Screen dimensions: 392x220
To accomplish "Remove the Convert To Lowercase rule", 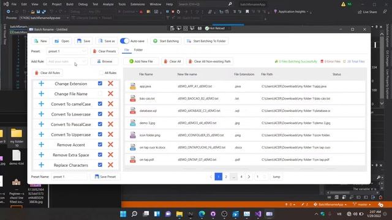I will (x=110, y=114).
